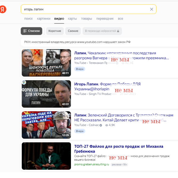The width and height of the screenshot is (178, 178).
Task: Open the 'товары' tab
Action: [86, 19]
